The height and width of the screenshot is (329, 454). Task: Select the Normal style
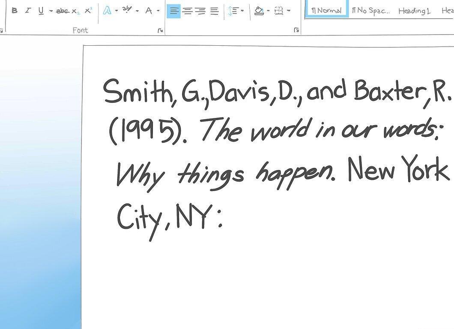click(327, 10)
